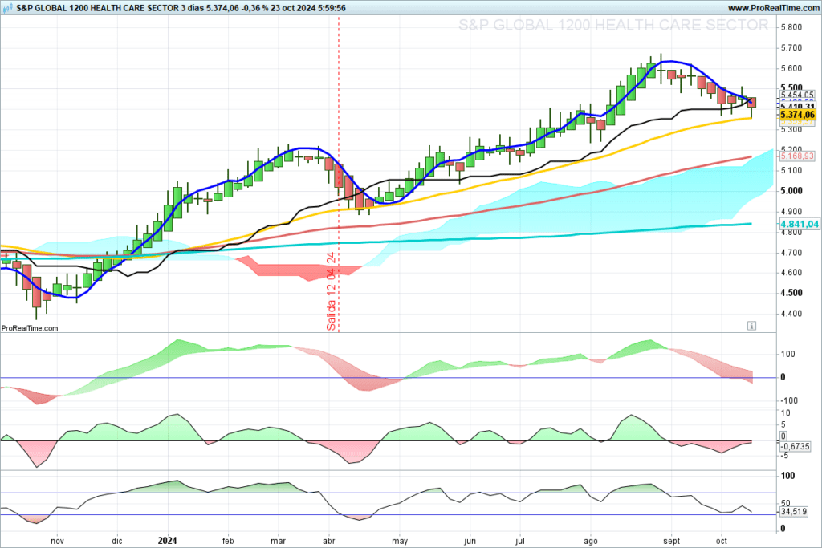Click the teal moving average label 4.841,04
822x548 pixels.
point(800,224)
